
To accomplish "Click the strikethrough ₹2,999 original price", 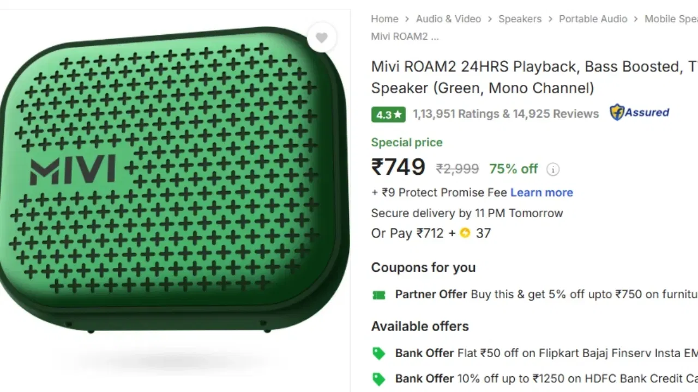I will click(458, 169).
